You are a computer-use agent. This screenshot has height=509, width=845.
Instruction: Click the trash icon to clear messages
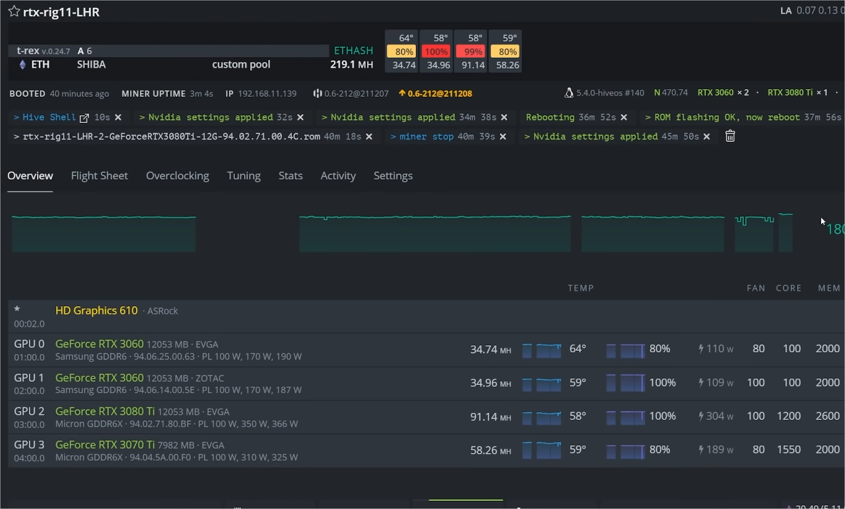pos(730,136)
